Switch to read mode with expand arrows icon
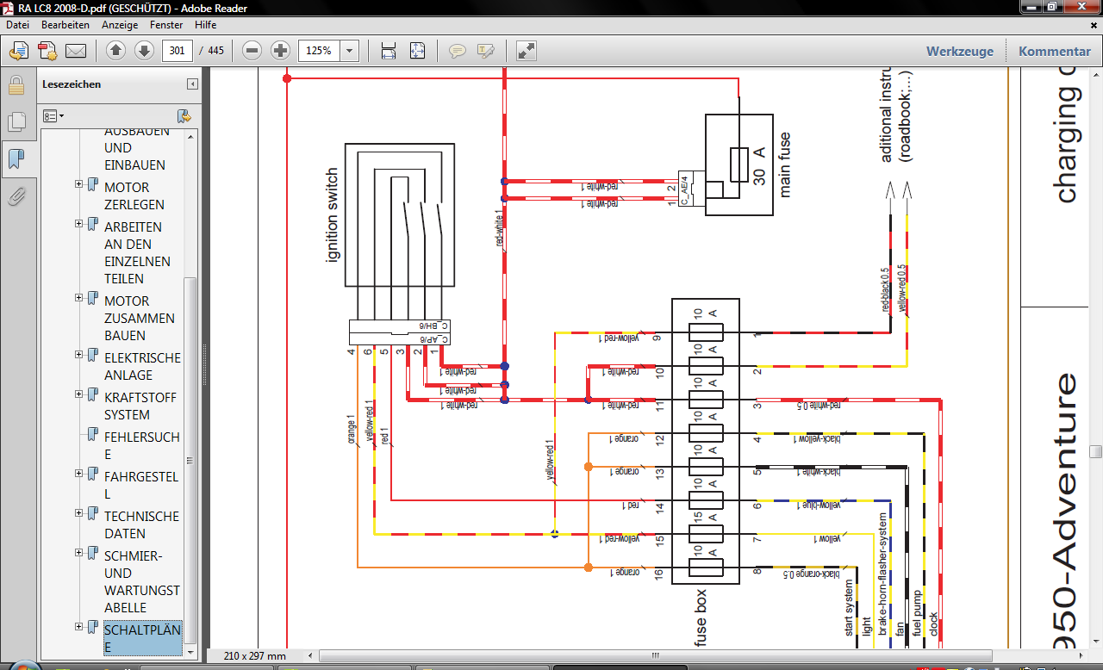 tap(527, 51)
